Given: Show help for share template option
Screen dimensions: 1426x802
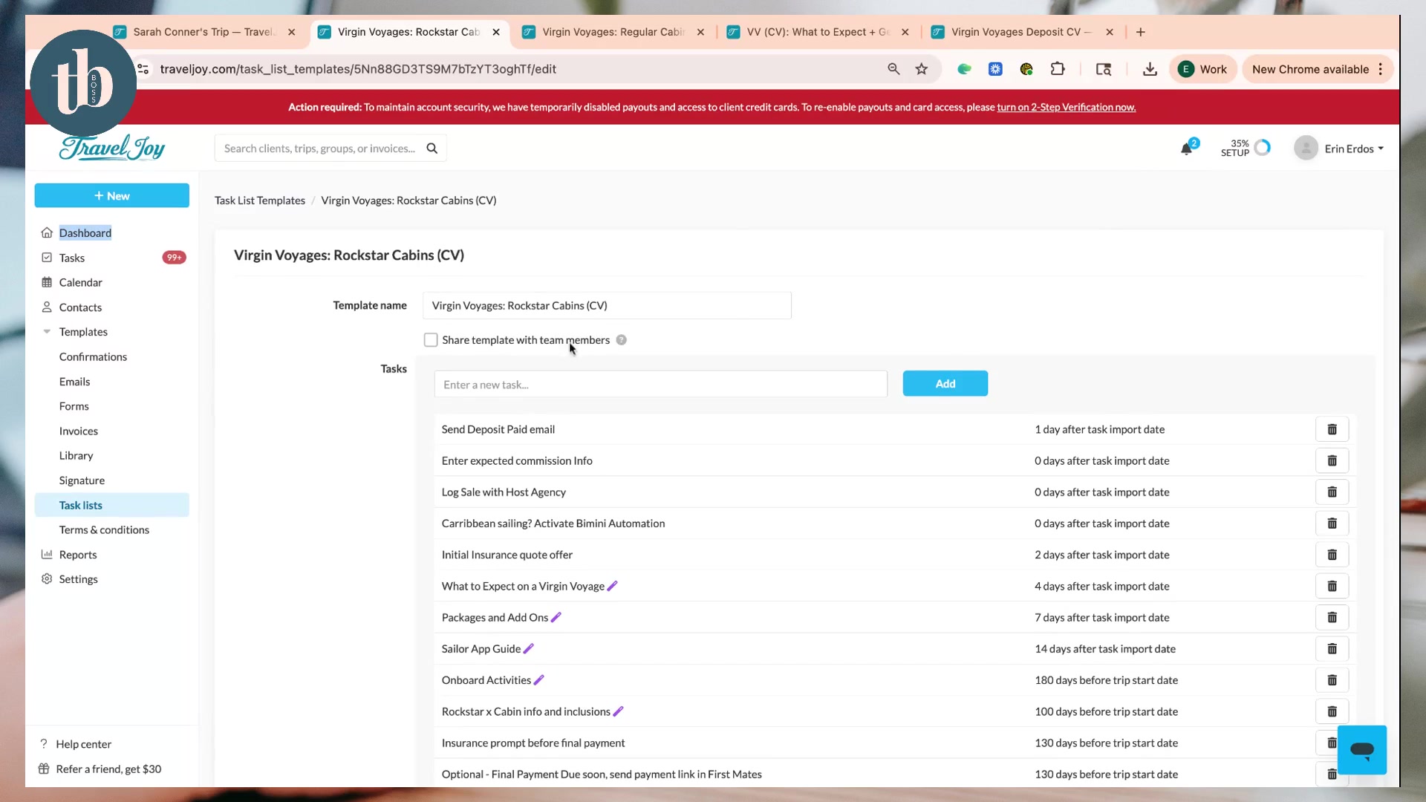Looking at the screenshot, I should [622, 340].
